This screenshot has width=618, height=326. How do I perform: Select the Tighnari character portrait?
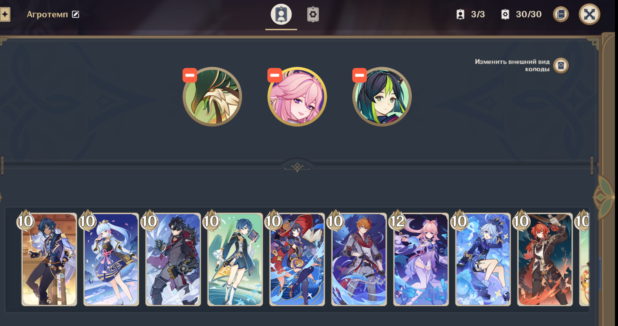[382, 97]
